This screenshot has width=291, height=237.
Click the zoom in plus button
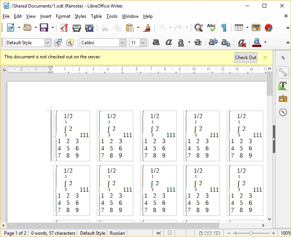tap(274, 233)
